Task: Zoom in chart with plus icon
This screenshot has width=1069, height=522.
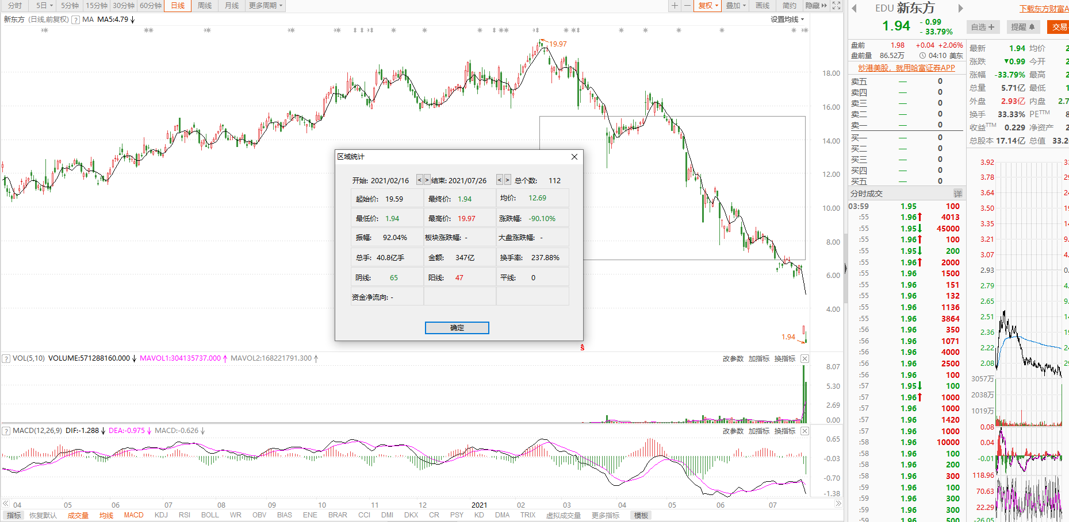Action: click(675, 6)
